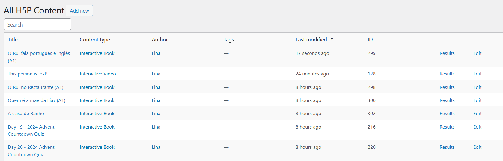This screenshot has width=503, height=161.
Task: Open 'Day 19 - 2024 Advent Countdown Quiz'
Action: (x=31, y=127)
